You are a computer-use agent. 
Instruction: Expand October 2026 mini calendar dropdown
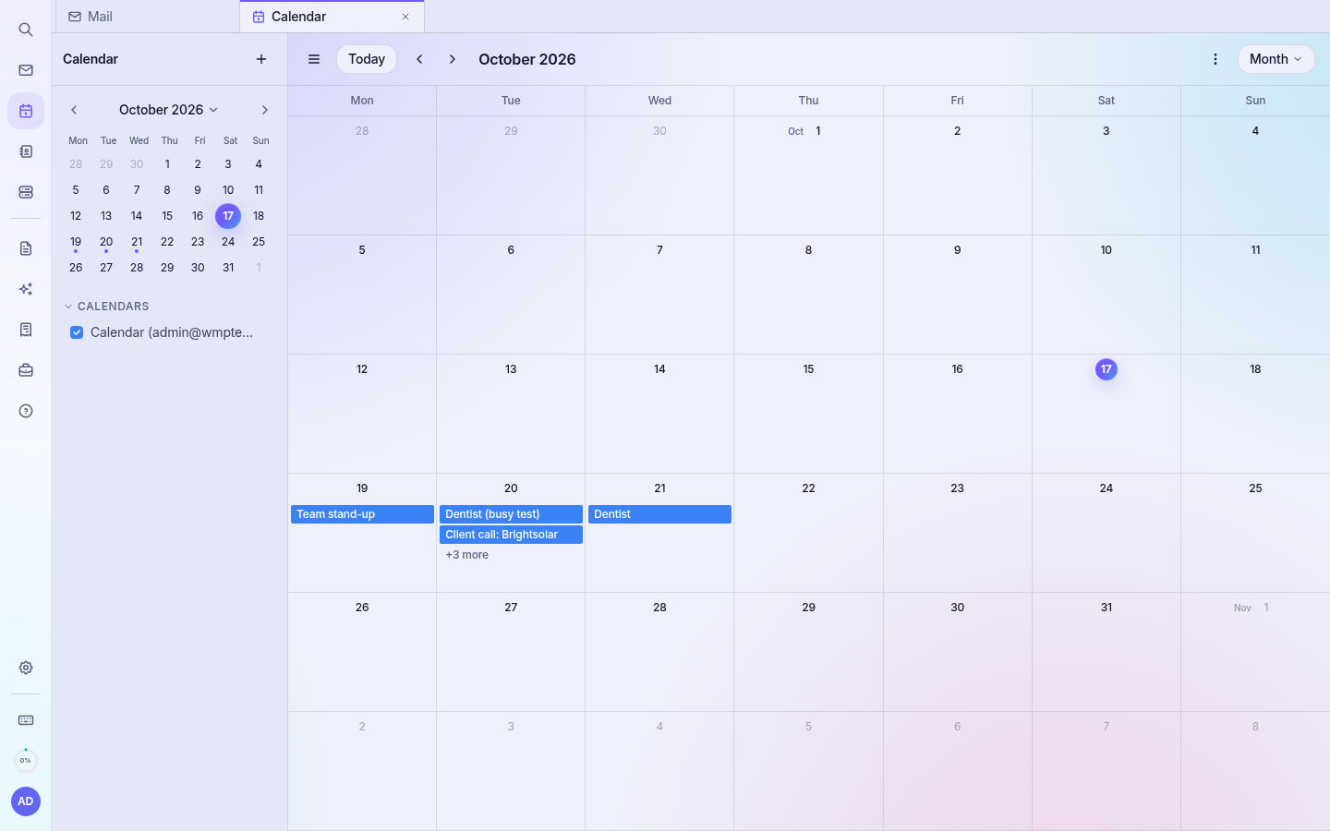point(168,110)
